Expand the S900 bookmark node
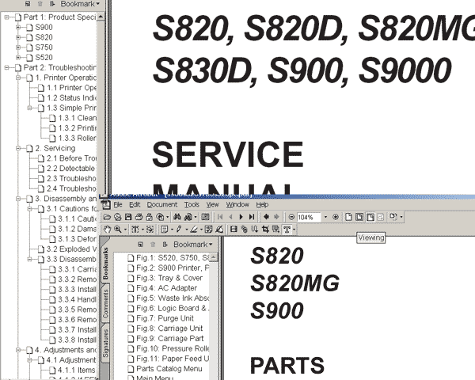Screen dimensions: 475x380 click(18, 27)
